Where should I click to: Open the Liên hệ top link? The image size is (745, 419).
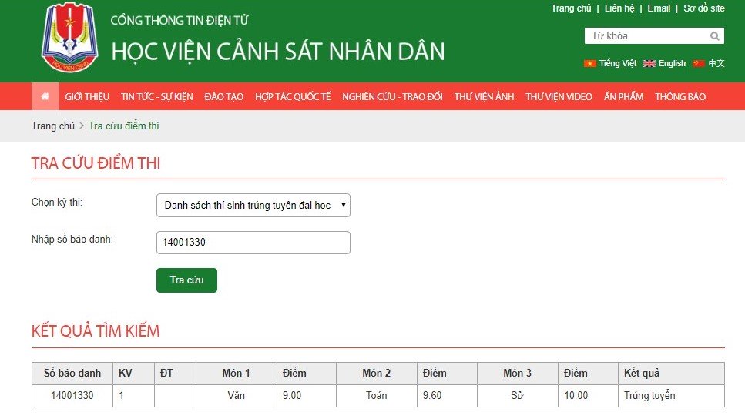click(x=619, y=8)
